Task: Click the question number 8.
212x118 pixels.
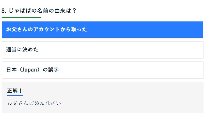Action: point(4,11)
